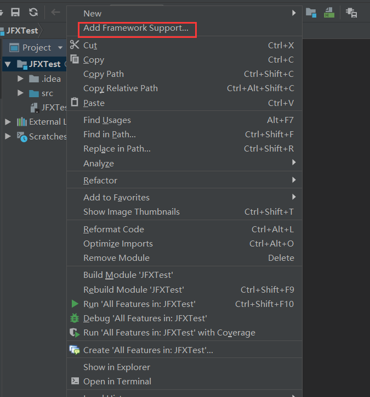Open the New submenu
This screenshot has height=397, width=370.
point(185,13)
